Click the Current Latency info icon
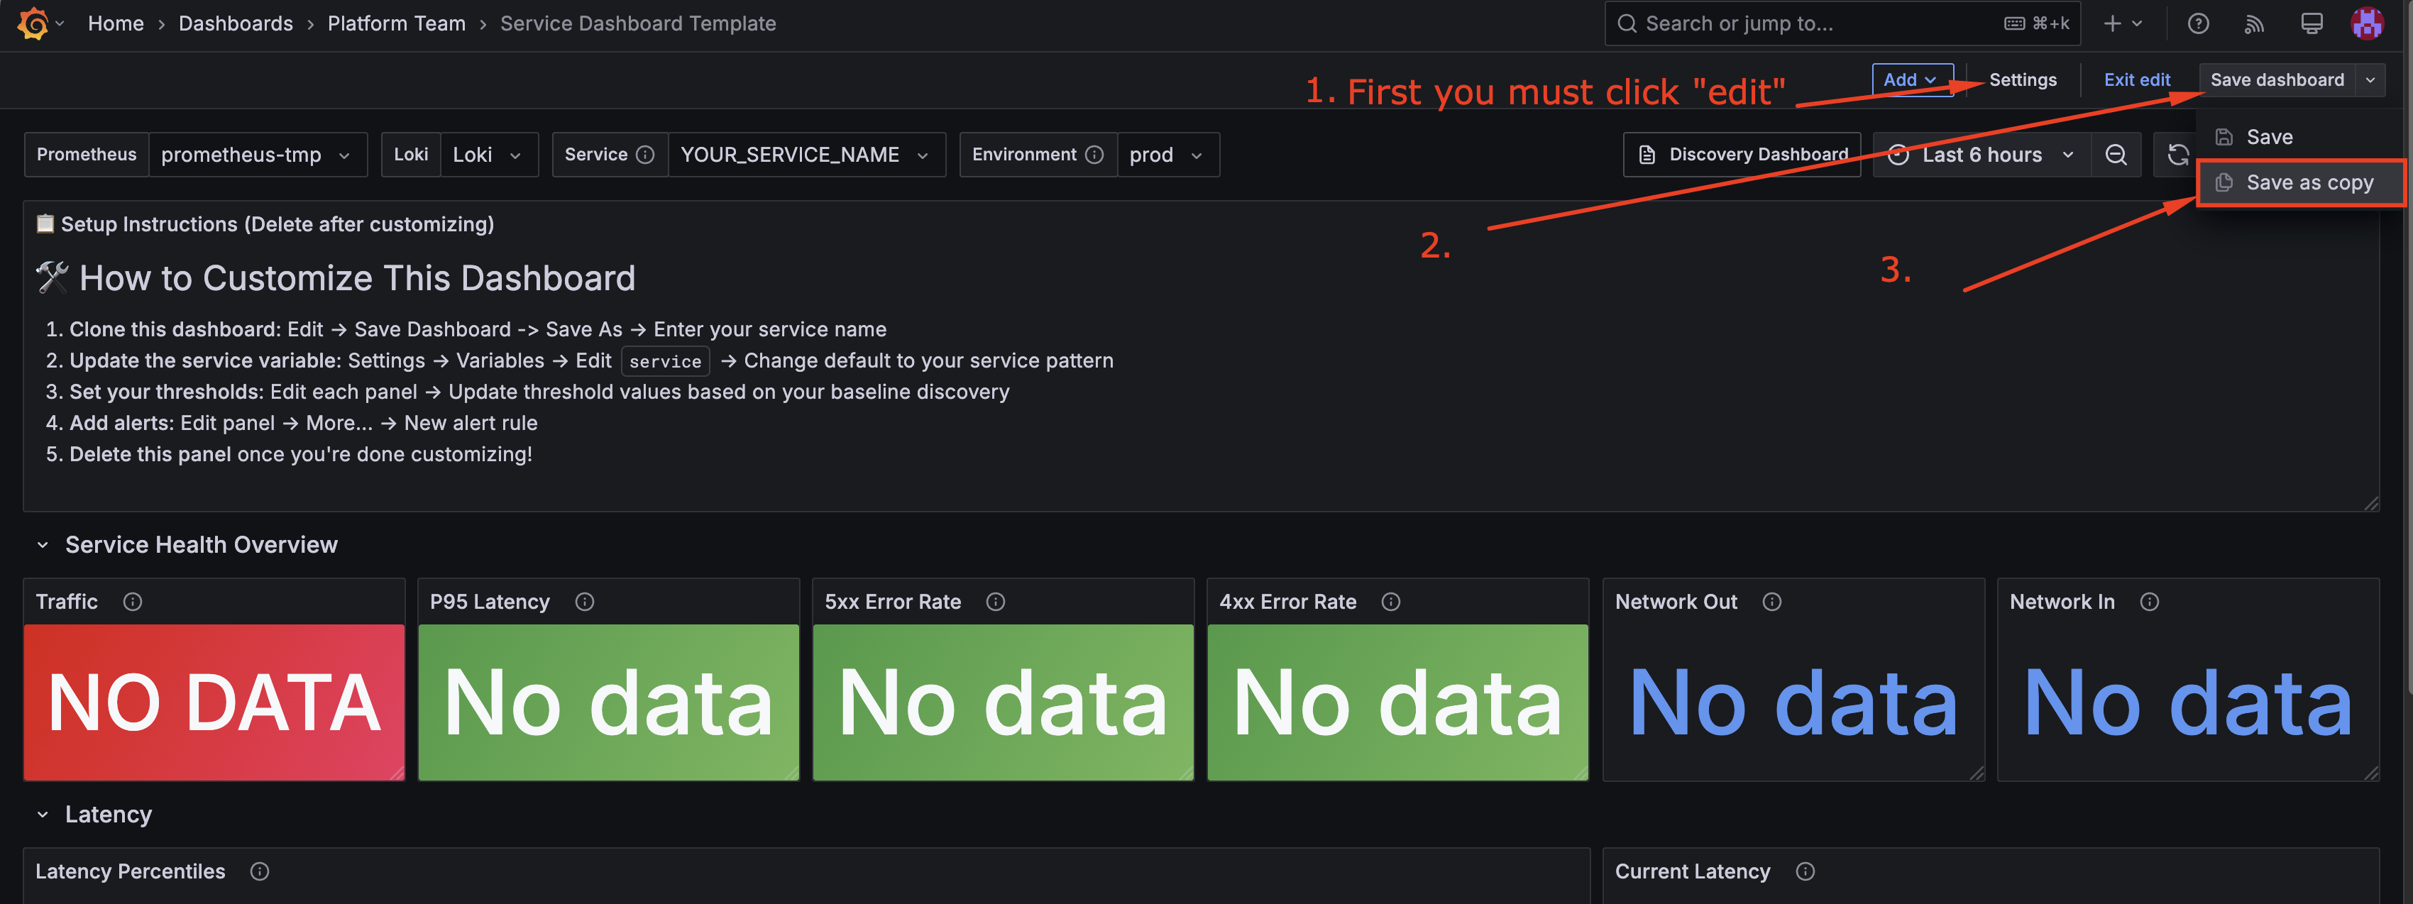The width and height of the screenshot is (2413, 904). click(1805, 871)
